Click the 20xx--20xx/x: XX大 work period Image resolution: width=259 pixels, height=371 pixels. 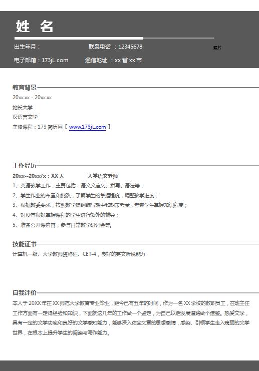pyautogui.click(x=39, y=176)
